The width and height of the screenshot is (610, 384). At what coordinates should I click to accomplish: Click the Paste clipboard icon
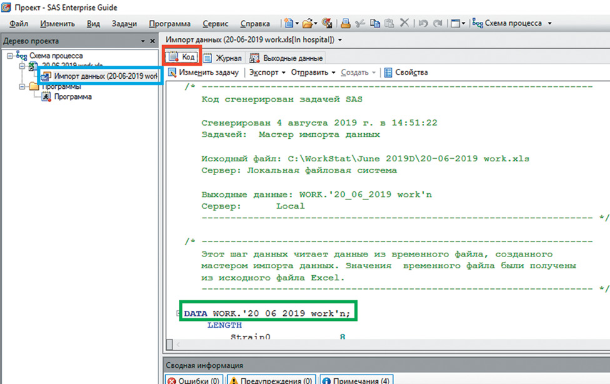coord(389,24)
